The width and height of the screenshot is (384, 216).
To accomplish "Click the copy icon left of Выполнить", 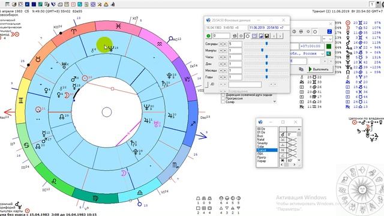I will click(x=301, y=70).
